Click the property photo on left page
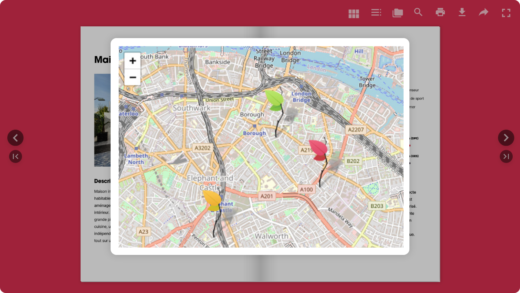The height and width of the screenshot is (293, 520). click(103, 120)
